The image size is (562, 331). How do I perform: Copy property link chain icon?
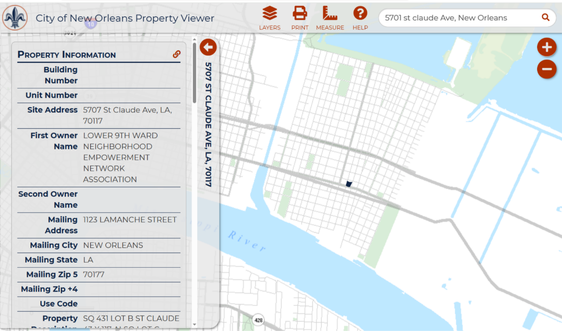pos(177,54)
